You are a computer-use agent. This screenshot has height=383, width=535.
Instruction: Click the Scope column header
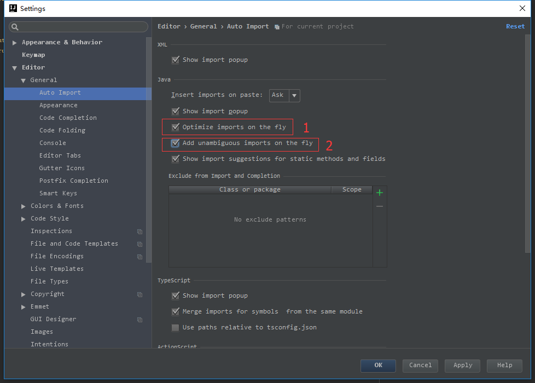[351, 189]
